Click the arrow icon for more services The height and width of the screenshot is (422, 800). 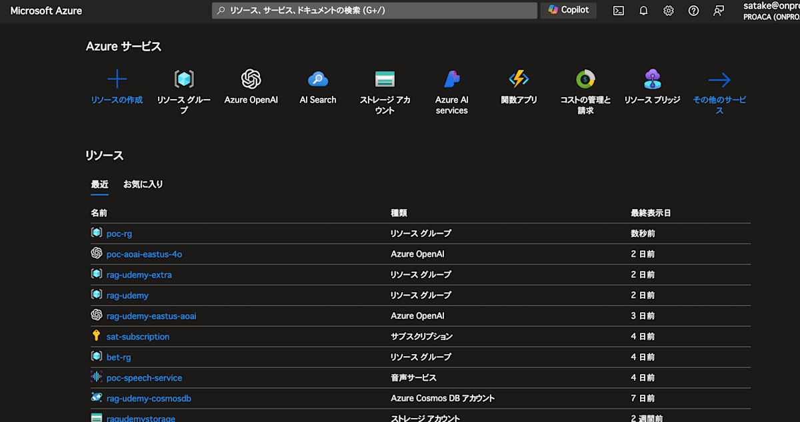[x=719, y=80]
